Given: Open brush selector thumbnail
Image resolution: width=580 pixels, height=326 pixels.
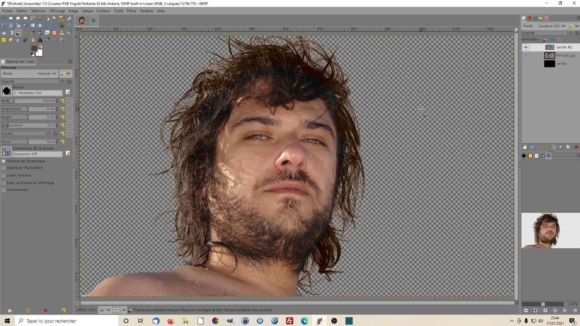Looking at the screenshot, I should tap(6, 91).
